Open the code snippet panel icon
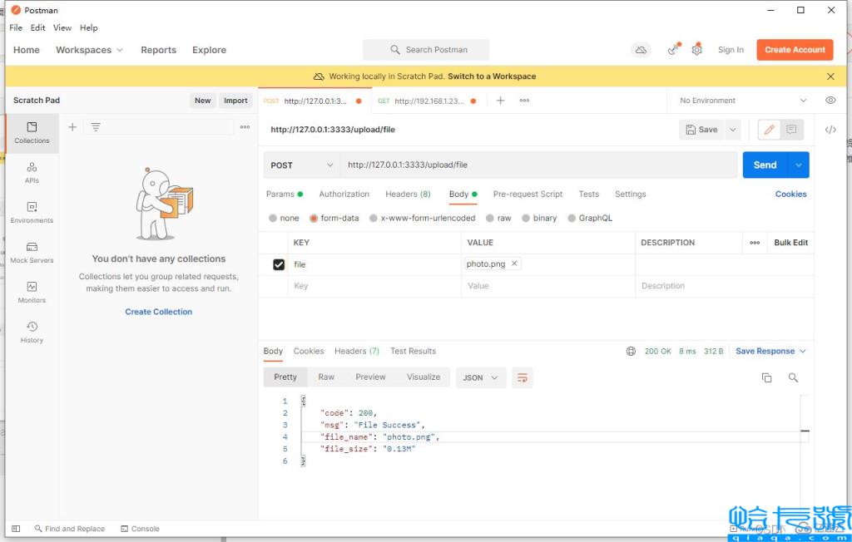The width and height of the screenshot is (852, 542). [830, 130]
